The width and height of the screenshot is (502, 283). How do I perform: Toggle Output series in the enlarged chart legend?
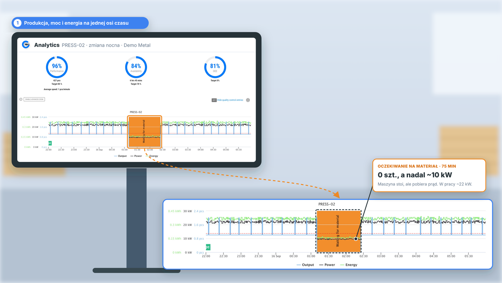[305, 265]
